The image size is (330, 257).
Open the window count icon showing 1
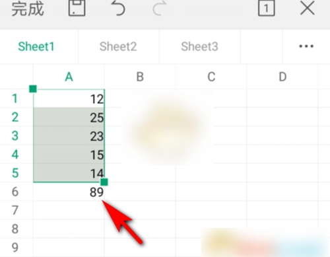(266, 9)
